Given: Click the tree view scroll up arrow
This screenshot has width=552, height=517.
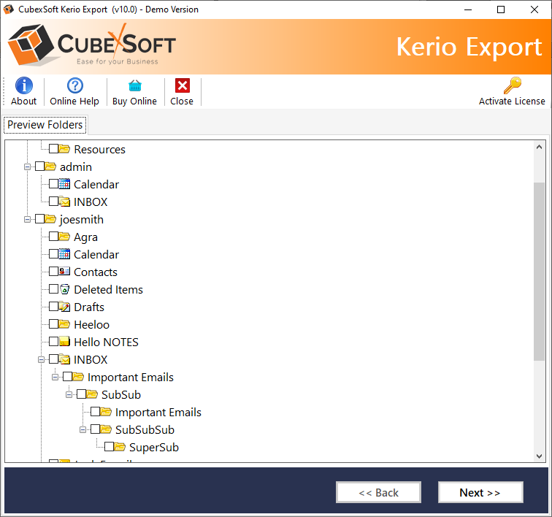Looking at the screenshot, I should pyautogui.click(x=539, y=148).
